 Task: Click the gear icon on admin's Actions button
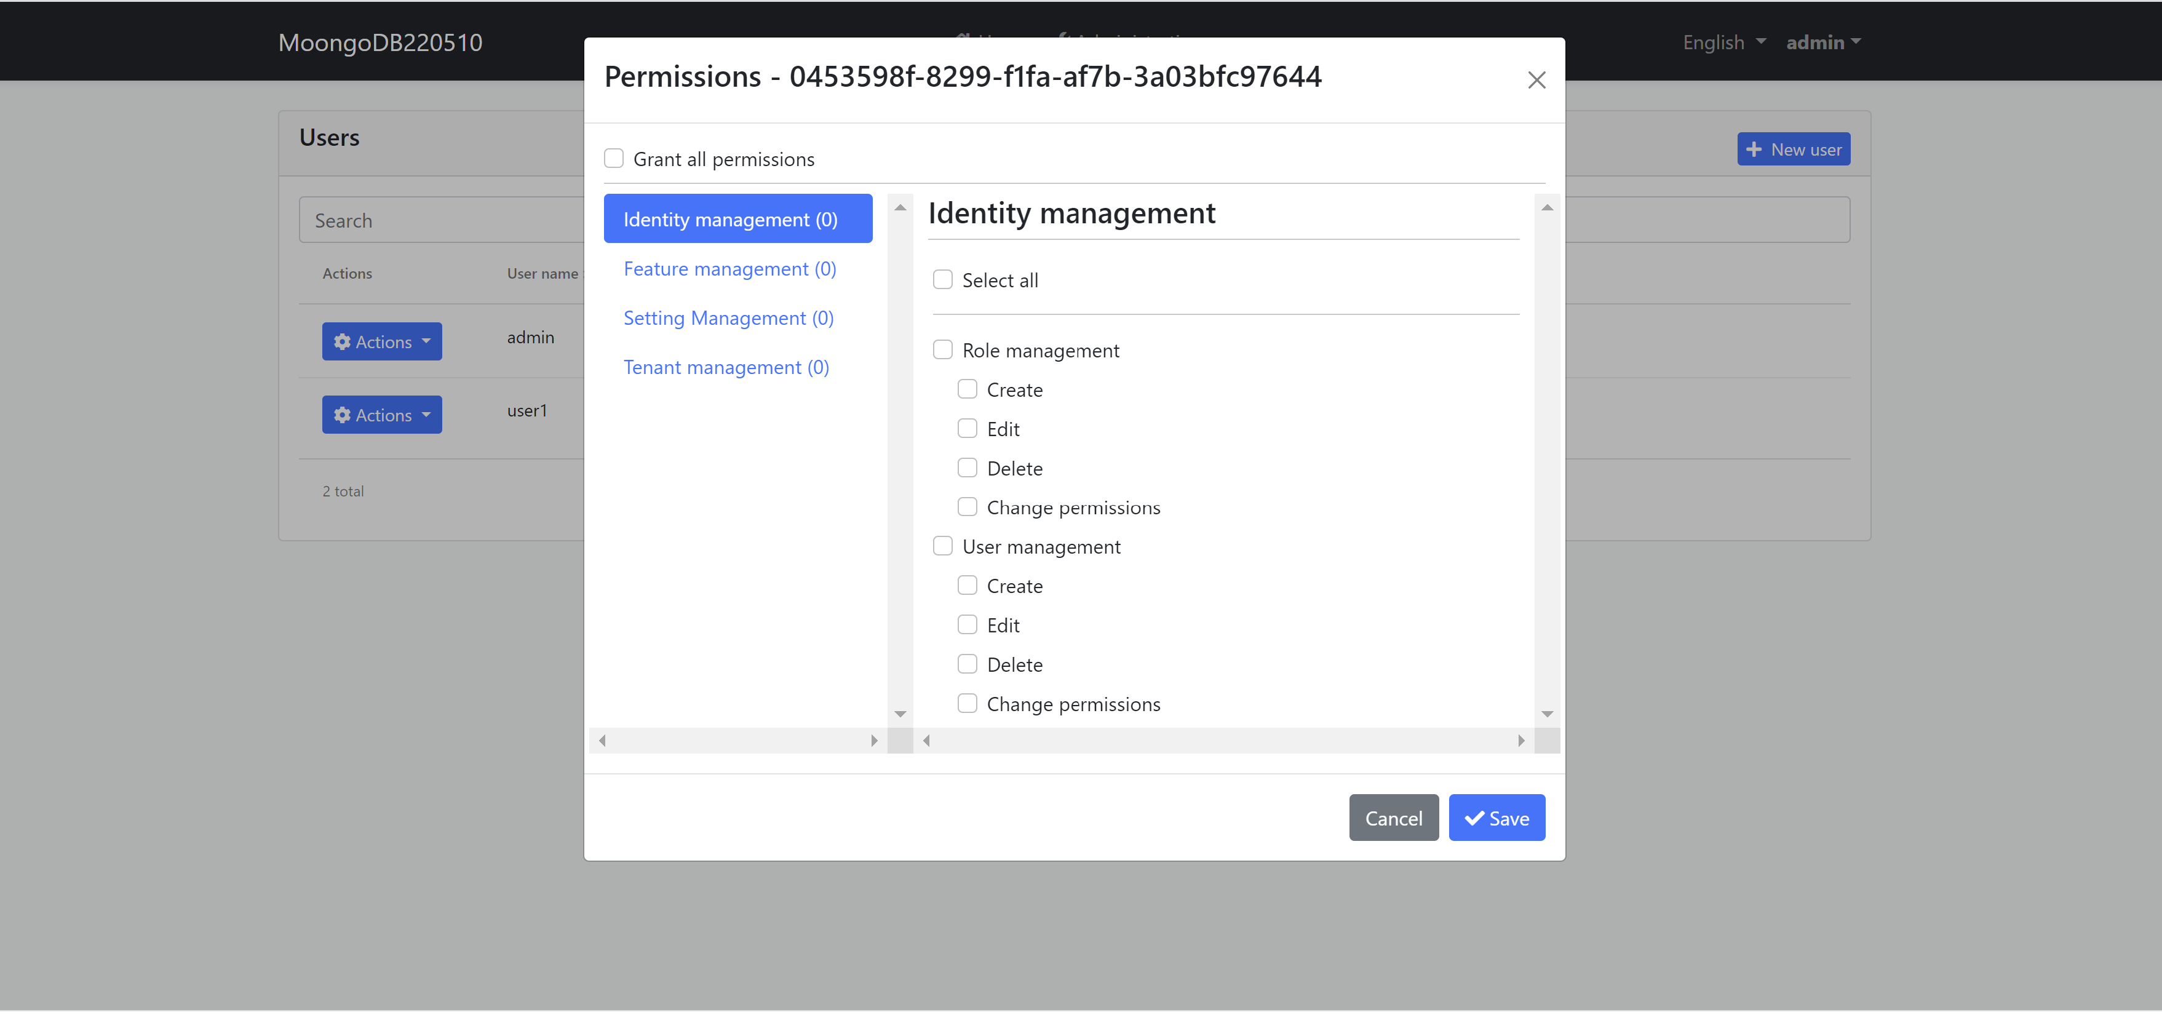(x=343, y=341)
